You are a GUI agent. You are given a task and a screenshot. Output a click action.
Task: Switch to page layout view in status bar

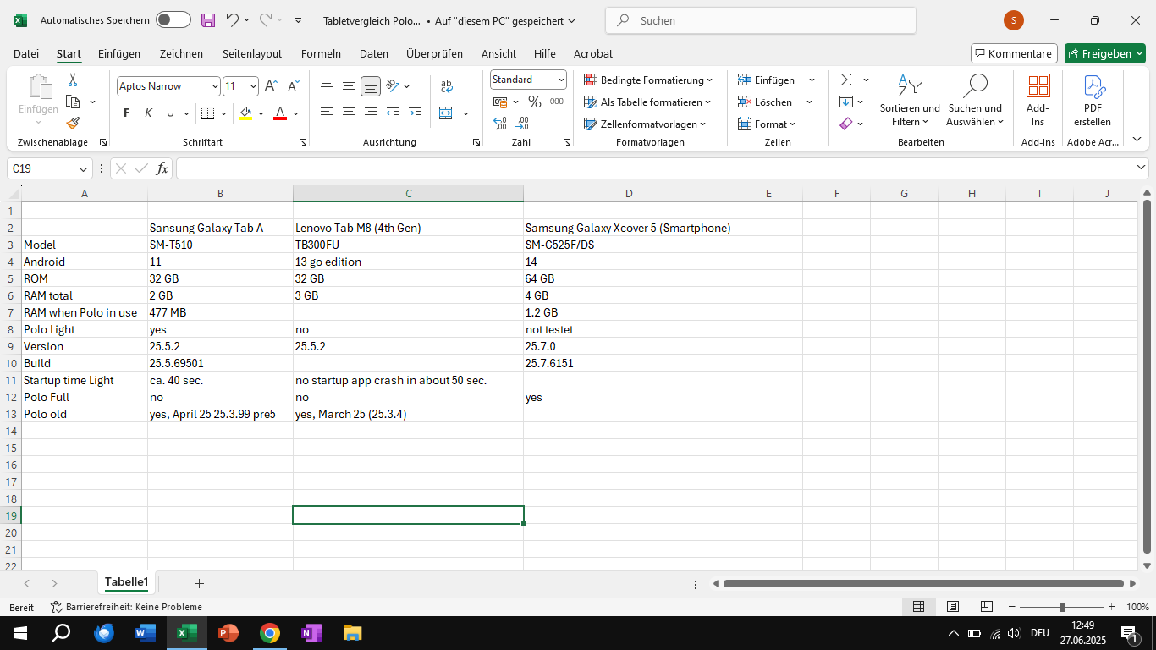[x=953, y=607]
